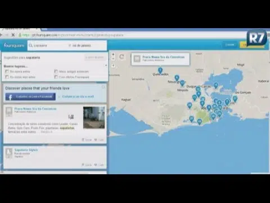This screenshot has width=270, height=203.
Task: Close the current browser tab
Action: (37, 29)
